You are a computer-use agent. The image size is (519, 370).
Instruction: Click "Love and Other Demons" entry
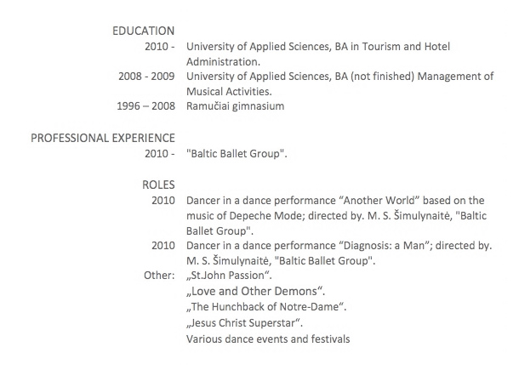[x=255, y=291]
